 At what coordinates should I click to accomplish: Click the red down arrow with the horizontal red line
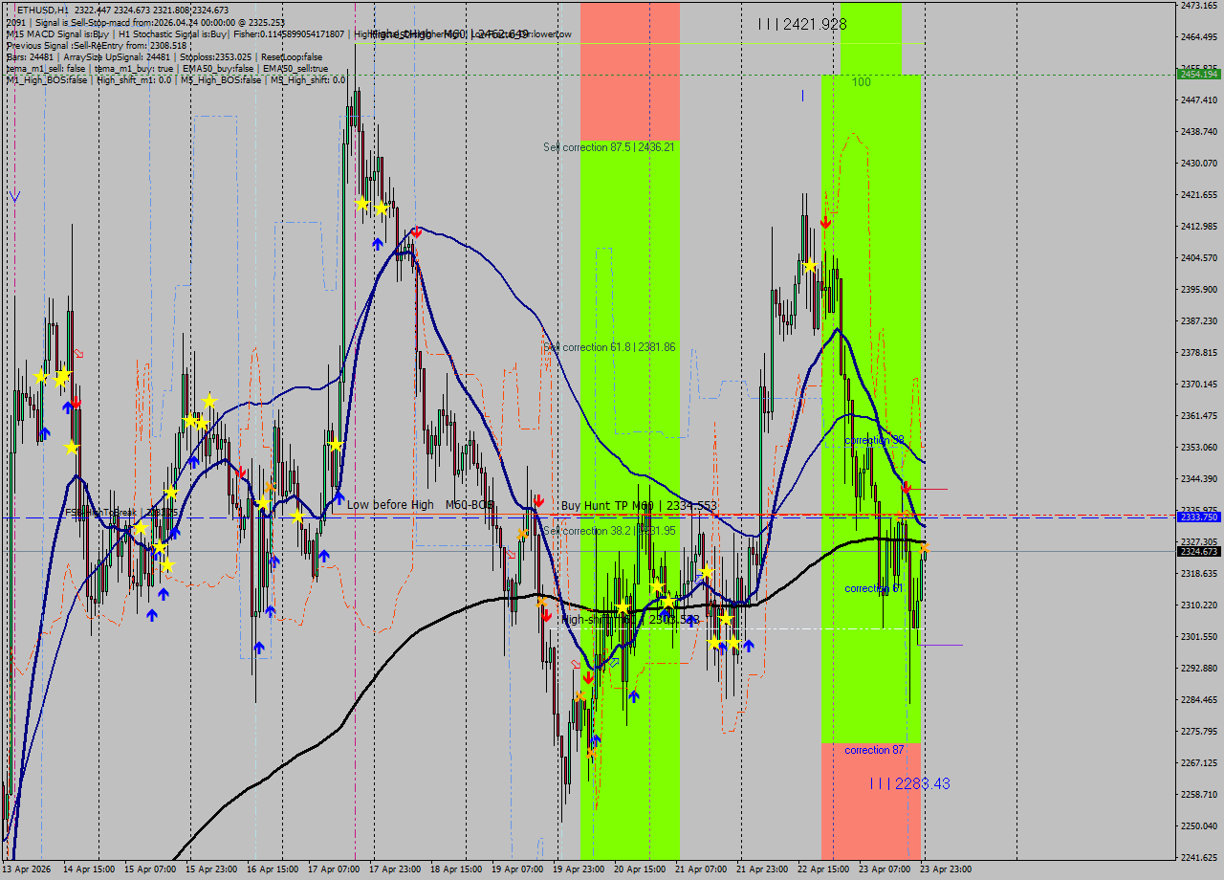point(907,488)
